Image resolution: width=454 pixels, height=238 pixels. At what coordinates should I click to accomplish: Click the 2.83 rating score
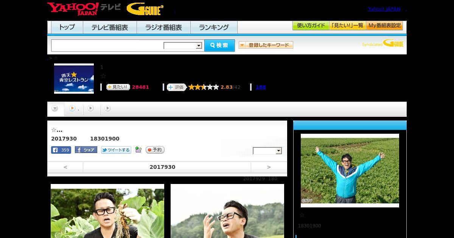click(x=227, y=87)
